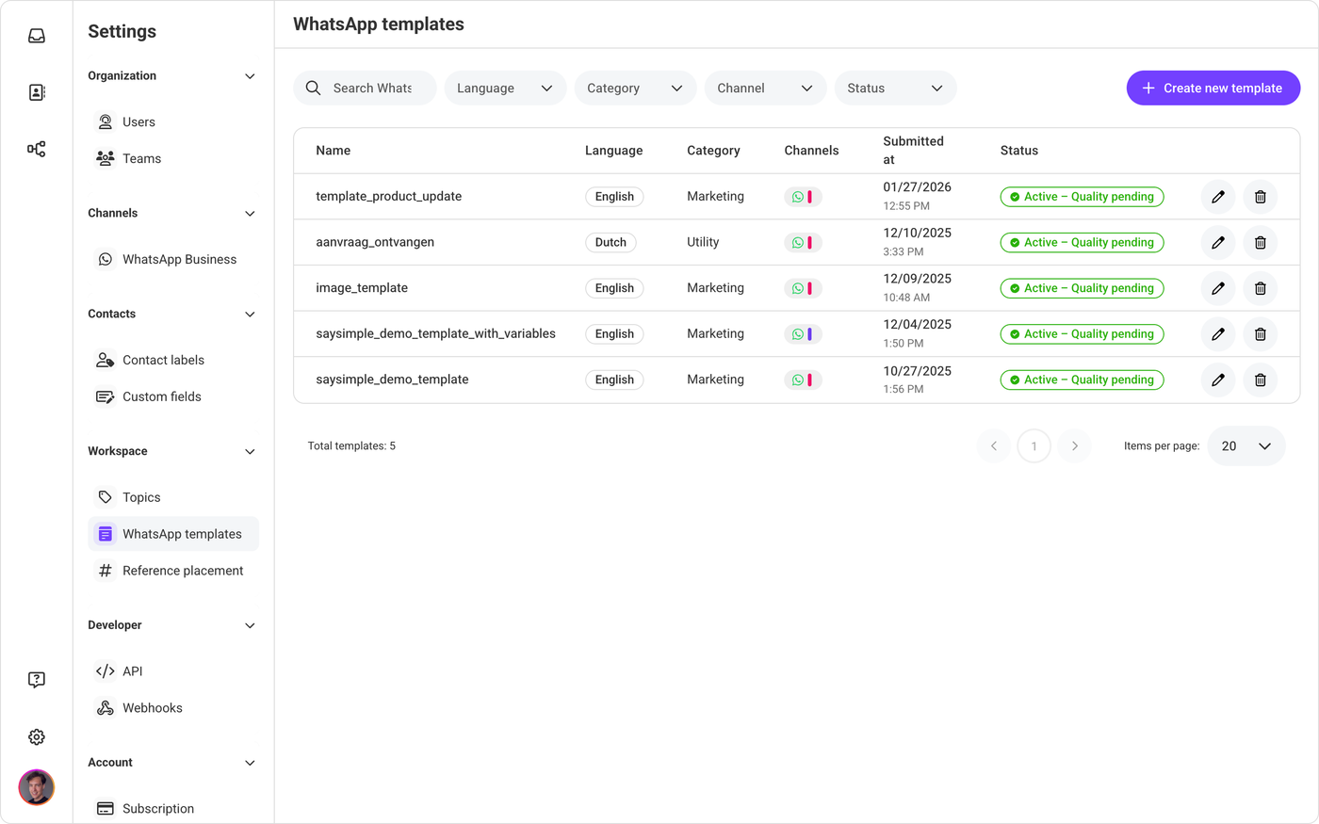Click the user profile avatar
This screenshot has width=1319, height=824.
tap(37, 787)
